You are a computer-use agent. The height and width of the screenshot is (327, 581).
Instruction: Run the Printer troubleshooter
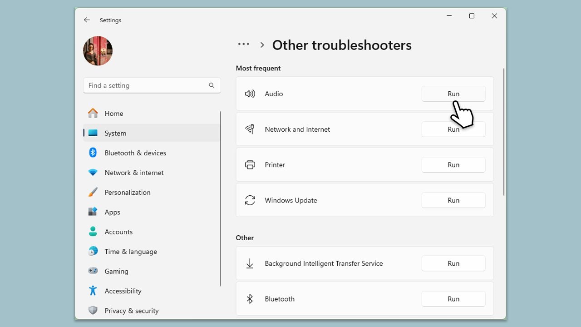click(x=453, y=165)
